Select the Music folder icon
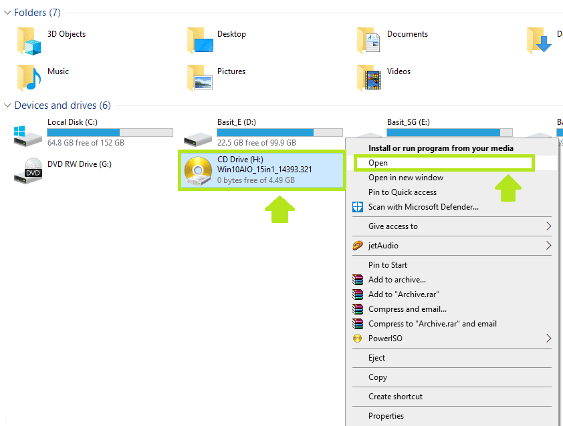This screenshot has height=426, width=563. tap(29, 78)
